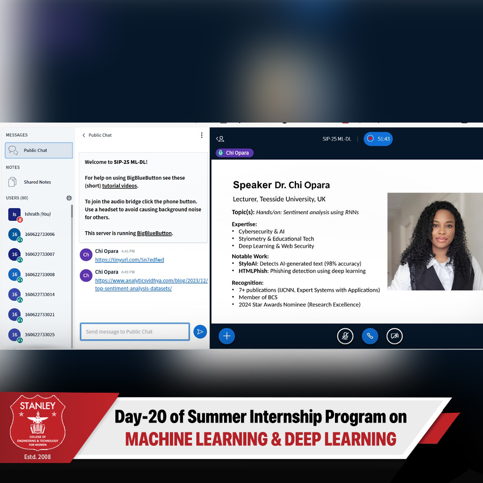The image size is (483, 483).
Task: Toggle webcam sharing button
Action: pos(394,336)
